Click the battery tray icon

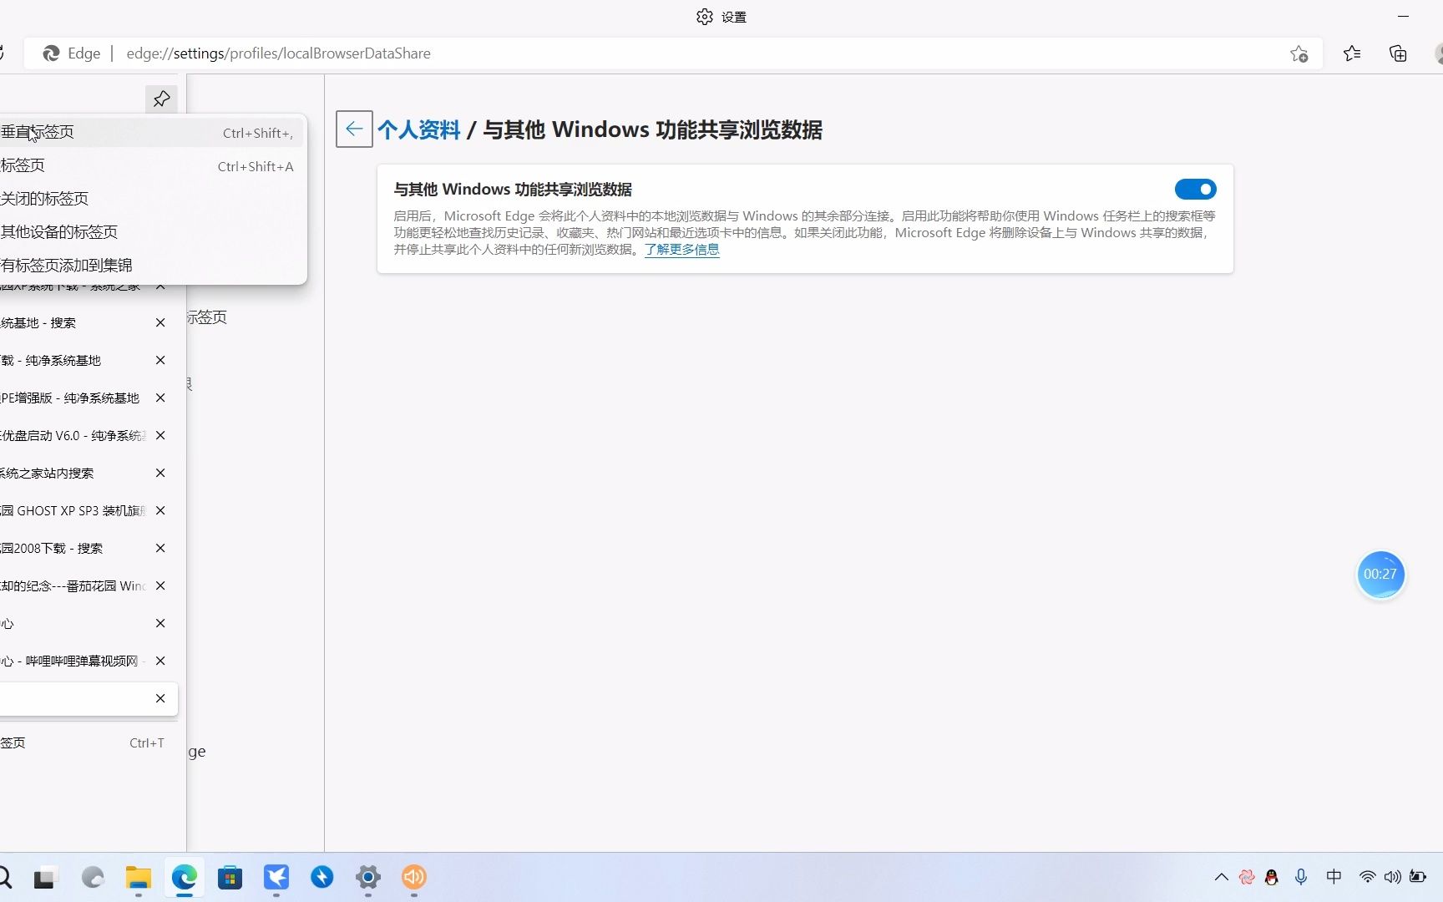click(1418, 877)
